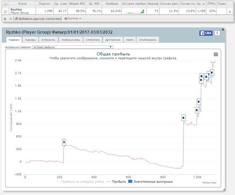
Task: Click 'Добавить другую статистику' button
Action: pos(36,19)
